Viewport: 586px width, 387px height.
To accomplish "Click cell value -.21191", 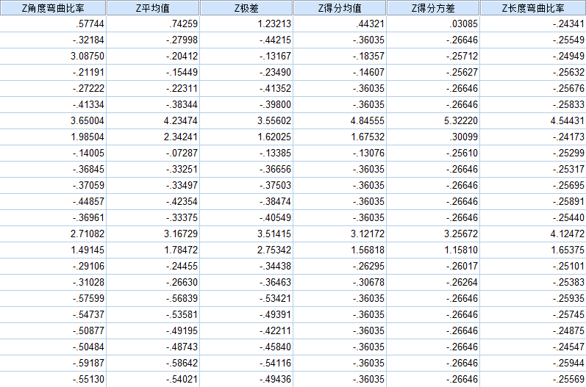I will [x=88, y=72].
